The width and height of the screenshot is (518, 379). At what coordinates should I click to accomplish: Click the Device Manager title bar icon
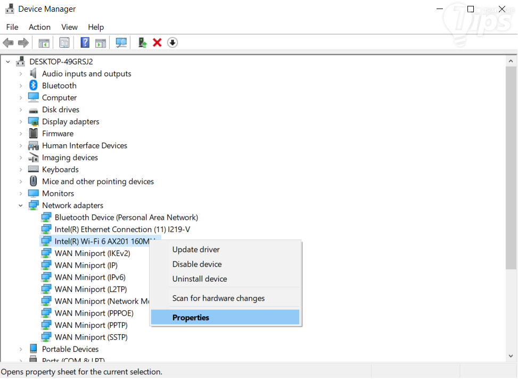point(10,9)
